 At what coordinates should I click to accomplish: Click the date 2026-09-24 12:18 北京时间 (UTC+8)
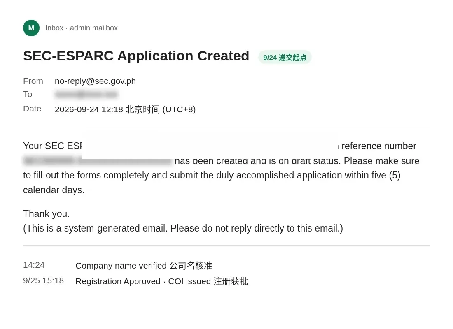point(125,109)
